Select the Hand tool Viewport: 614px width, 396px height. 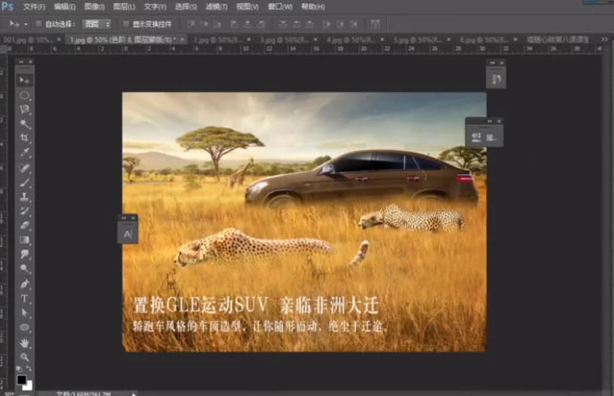point(25,342)
